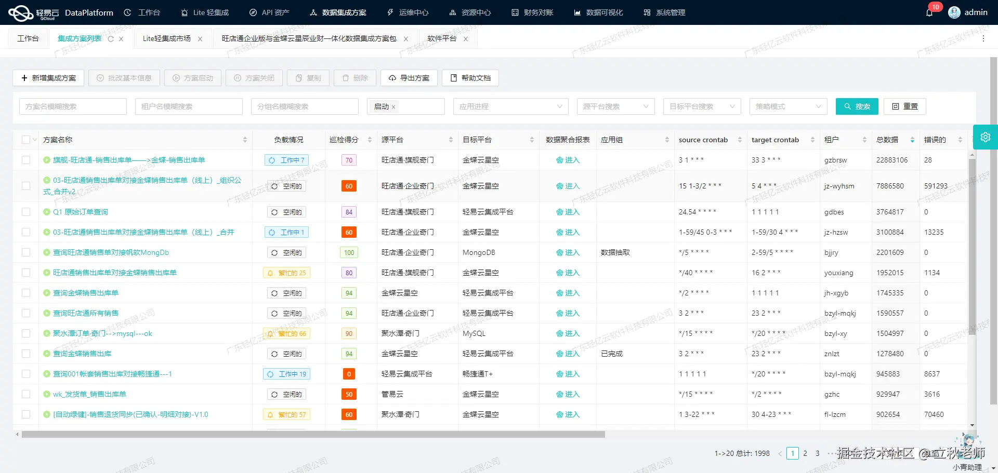Open 导出方案 export function
Image resolution: width=998 pixels, height=473 pixels.
[x=409, y=78]
